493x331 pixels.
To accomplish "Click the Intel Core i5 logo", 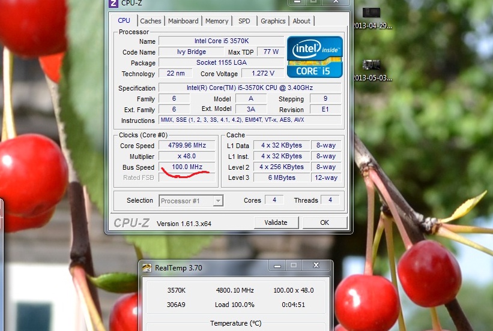I will pos(315,57).
